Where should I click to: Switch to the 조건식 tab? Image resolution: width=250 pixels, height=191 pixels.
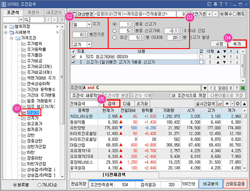coord(13,13)
